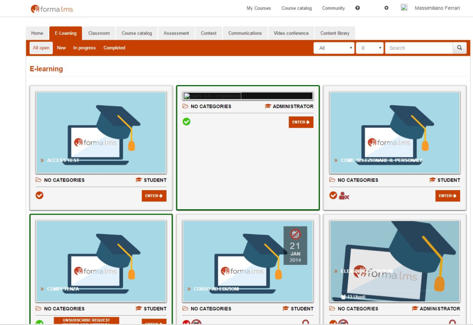This screenshot has width=473, height=325.
Task: Switch to the Classroom tab
Action: tap(99, 33)
